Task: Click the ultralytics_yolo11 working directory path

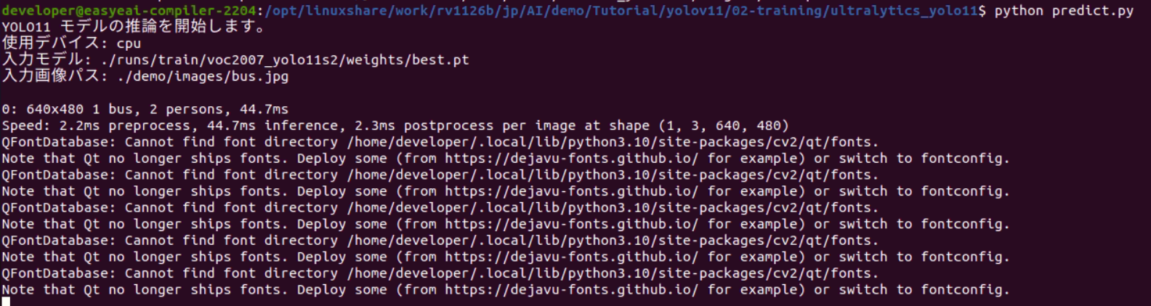Action: click(x=620, y=11)
